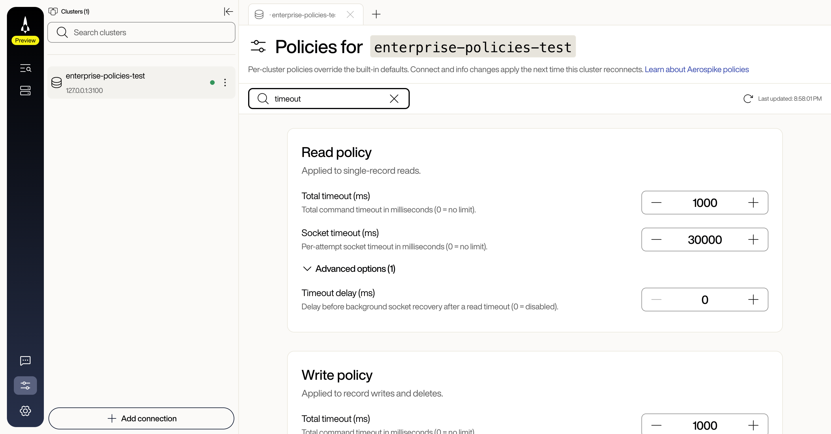Click Last updated timestamp text
This screenshot has height=434, width=831.
pyautogui.click(x=789, y=99)
